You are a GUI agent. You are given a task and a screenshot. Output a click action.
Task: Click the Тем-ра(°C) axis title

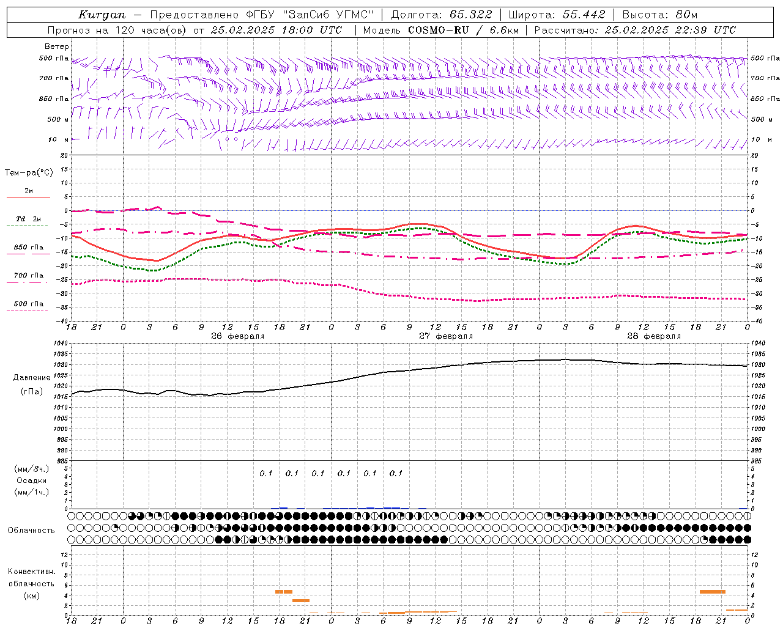click(x=29, y=173)
